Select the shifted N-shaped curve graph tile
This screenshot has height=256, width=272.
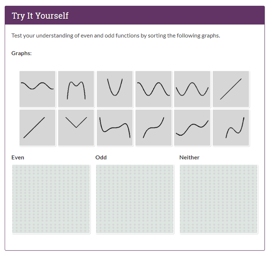[231, 128]
